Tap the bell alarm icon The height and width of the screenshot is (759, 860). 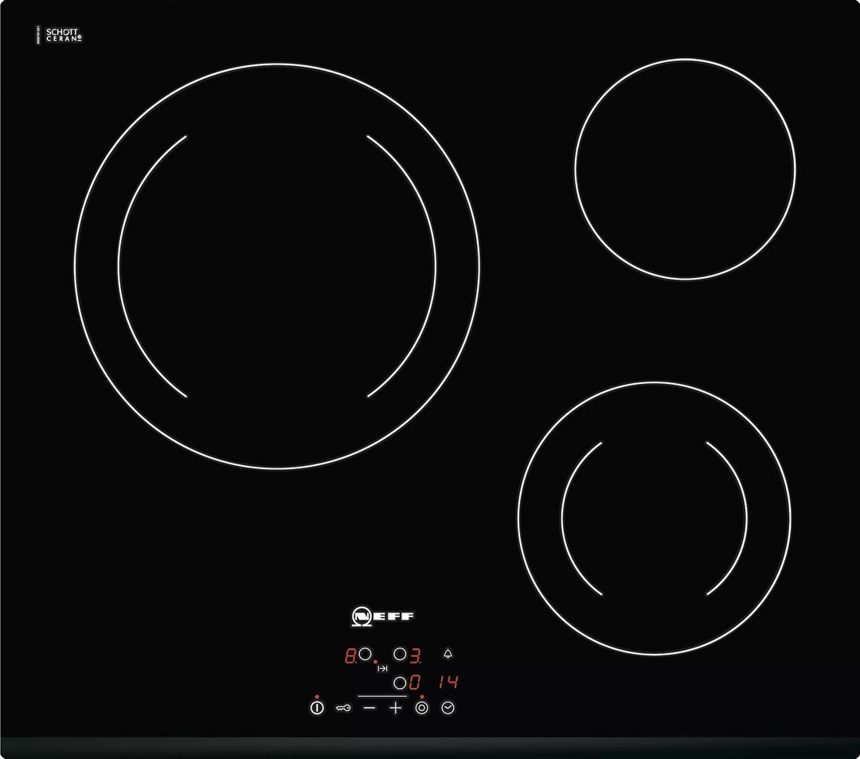coord(448,655)
